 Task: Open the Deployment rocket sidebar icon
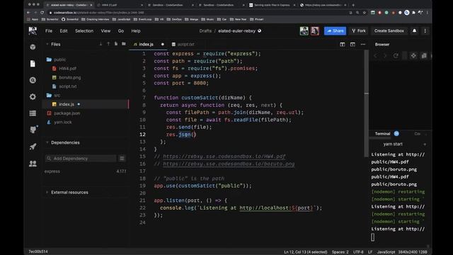point(33,147)
